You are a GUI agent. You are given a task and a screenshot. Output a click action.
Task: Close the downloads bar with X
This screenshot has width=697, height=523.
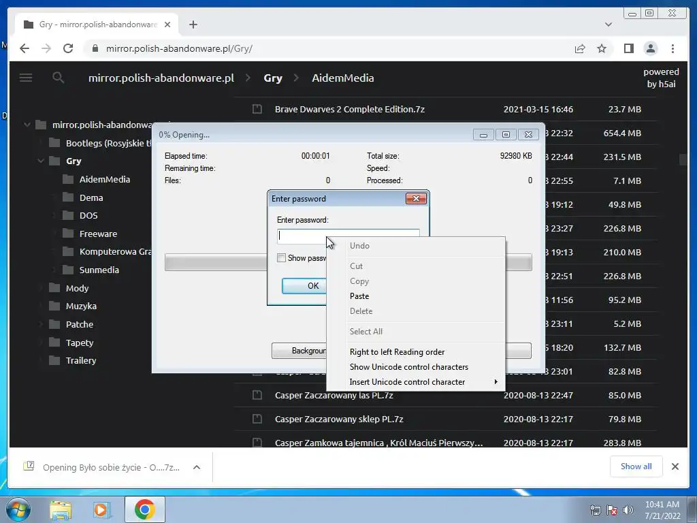(675, 466)
